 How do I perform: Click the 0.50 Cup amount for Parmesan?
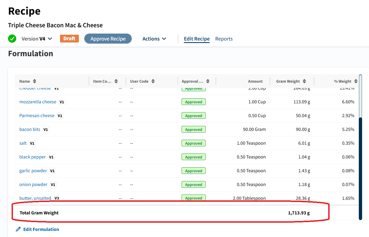click(257, 115)
